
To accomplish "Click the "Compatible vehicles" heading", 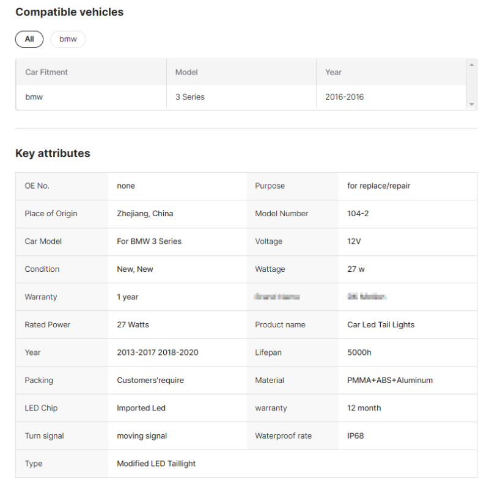I will click(x=69, y=12).
